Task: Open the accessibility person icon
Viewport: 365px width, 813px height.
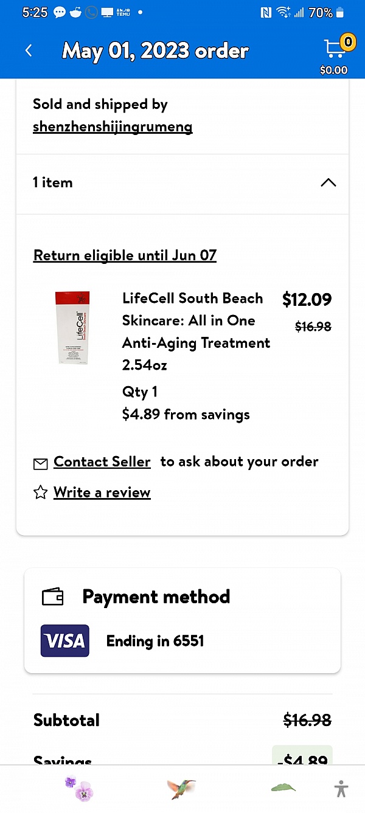Action: (x=341, y=789)
